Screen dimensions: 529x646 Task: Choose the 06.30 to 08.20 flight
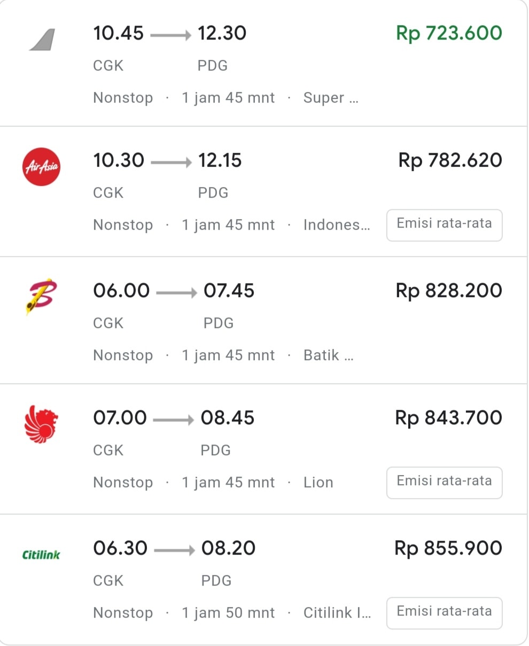point(174,549)
